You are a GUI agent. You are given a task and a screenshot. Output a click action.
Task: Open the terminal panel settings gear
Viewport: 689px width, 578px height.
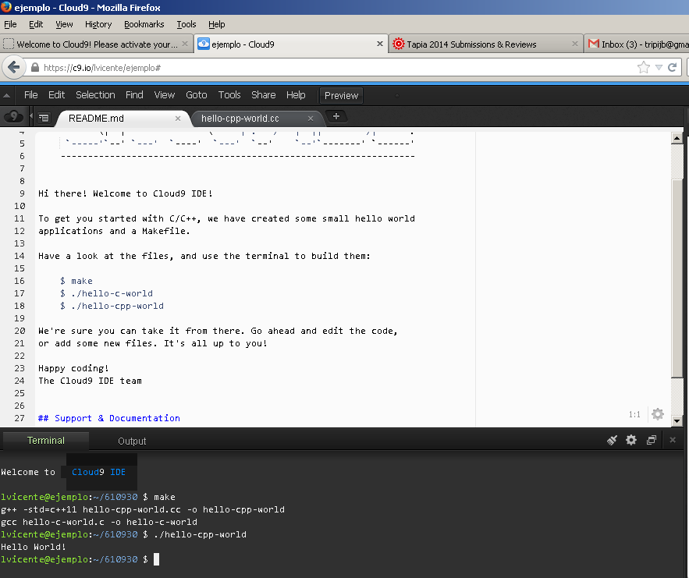631,441
